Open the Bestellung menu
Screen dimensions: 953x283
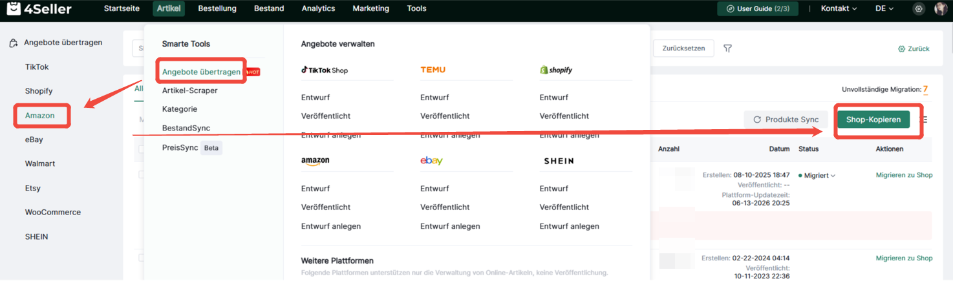217,9
